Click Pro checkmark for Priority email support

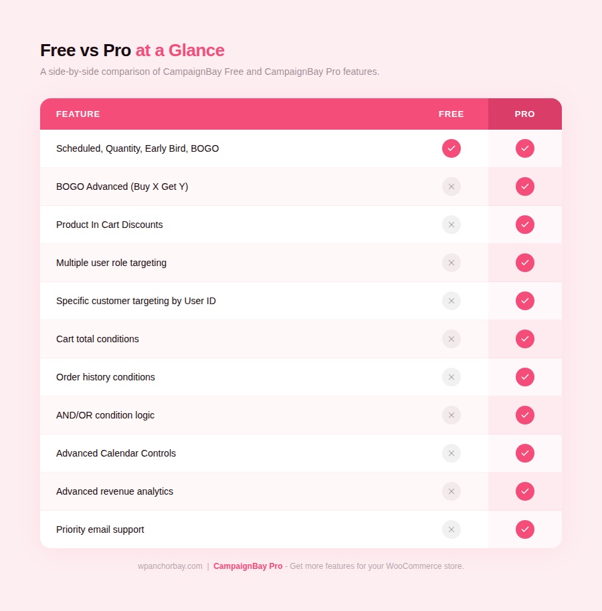pyautogui.click(x=525, y=529)
